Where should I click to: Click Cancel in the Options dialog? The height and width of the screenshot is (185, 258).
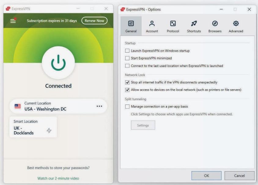pos(239,176)
